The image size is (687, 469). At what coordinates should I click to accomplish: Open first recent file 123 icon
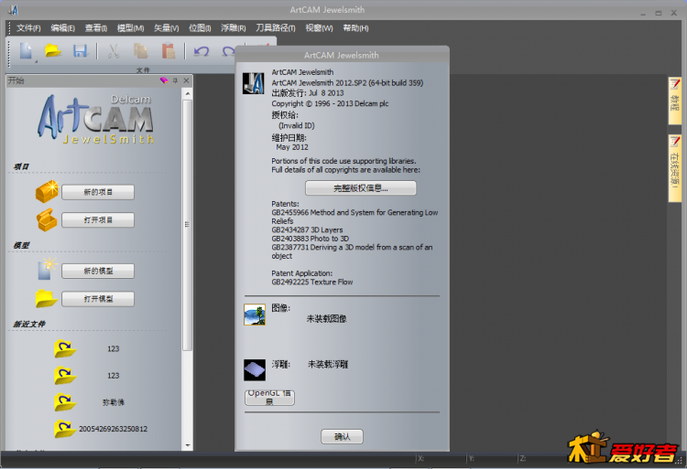(x=65, y=349)
